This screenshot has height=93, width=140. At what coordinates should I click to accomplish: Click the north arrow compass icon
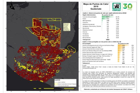pyautogui.click(x=11, y=6)
